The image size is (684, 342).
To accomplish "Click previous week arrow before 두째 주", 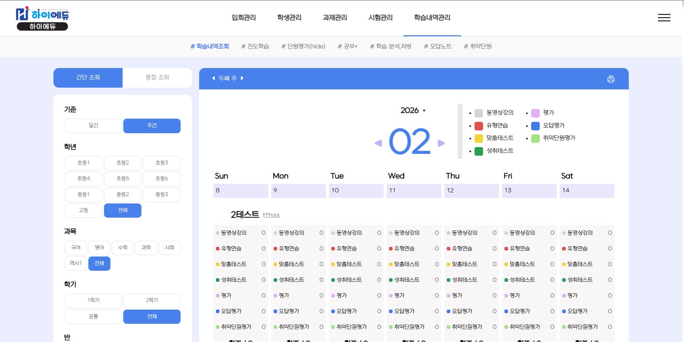I will [x=213, y=78].
